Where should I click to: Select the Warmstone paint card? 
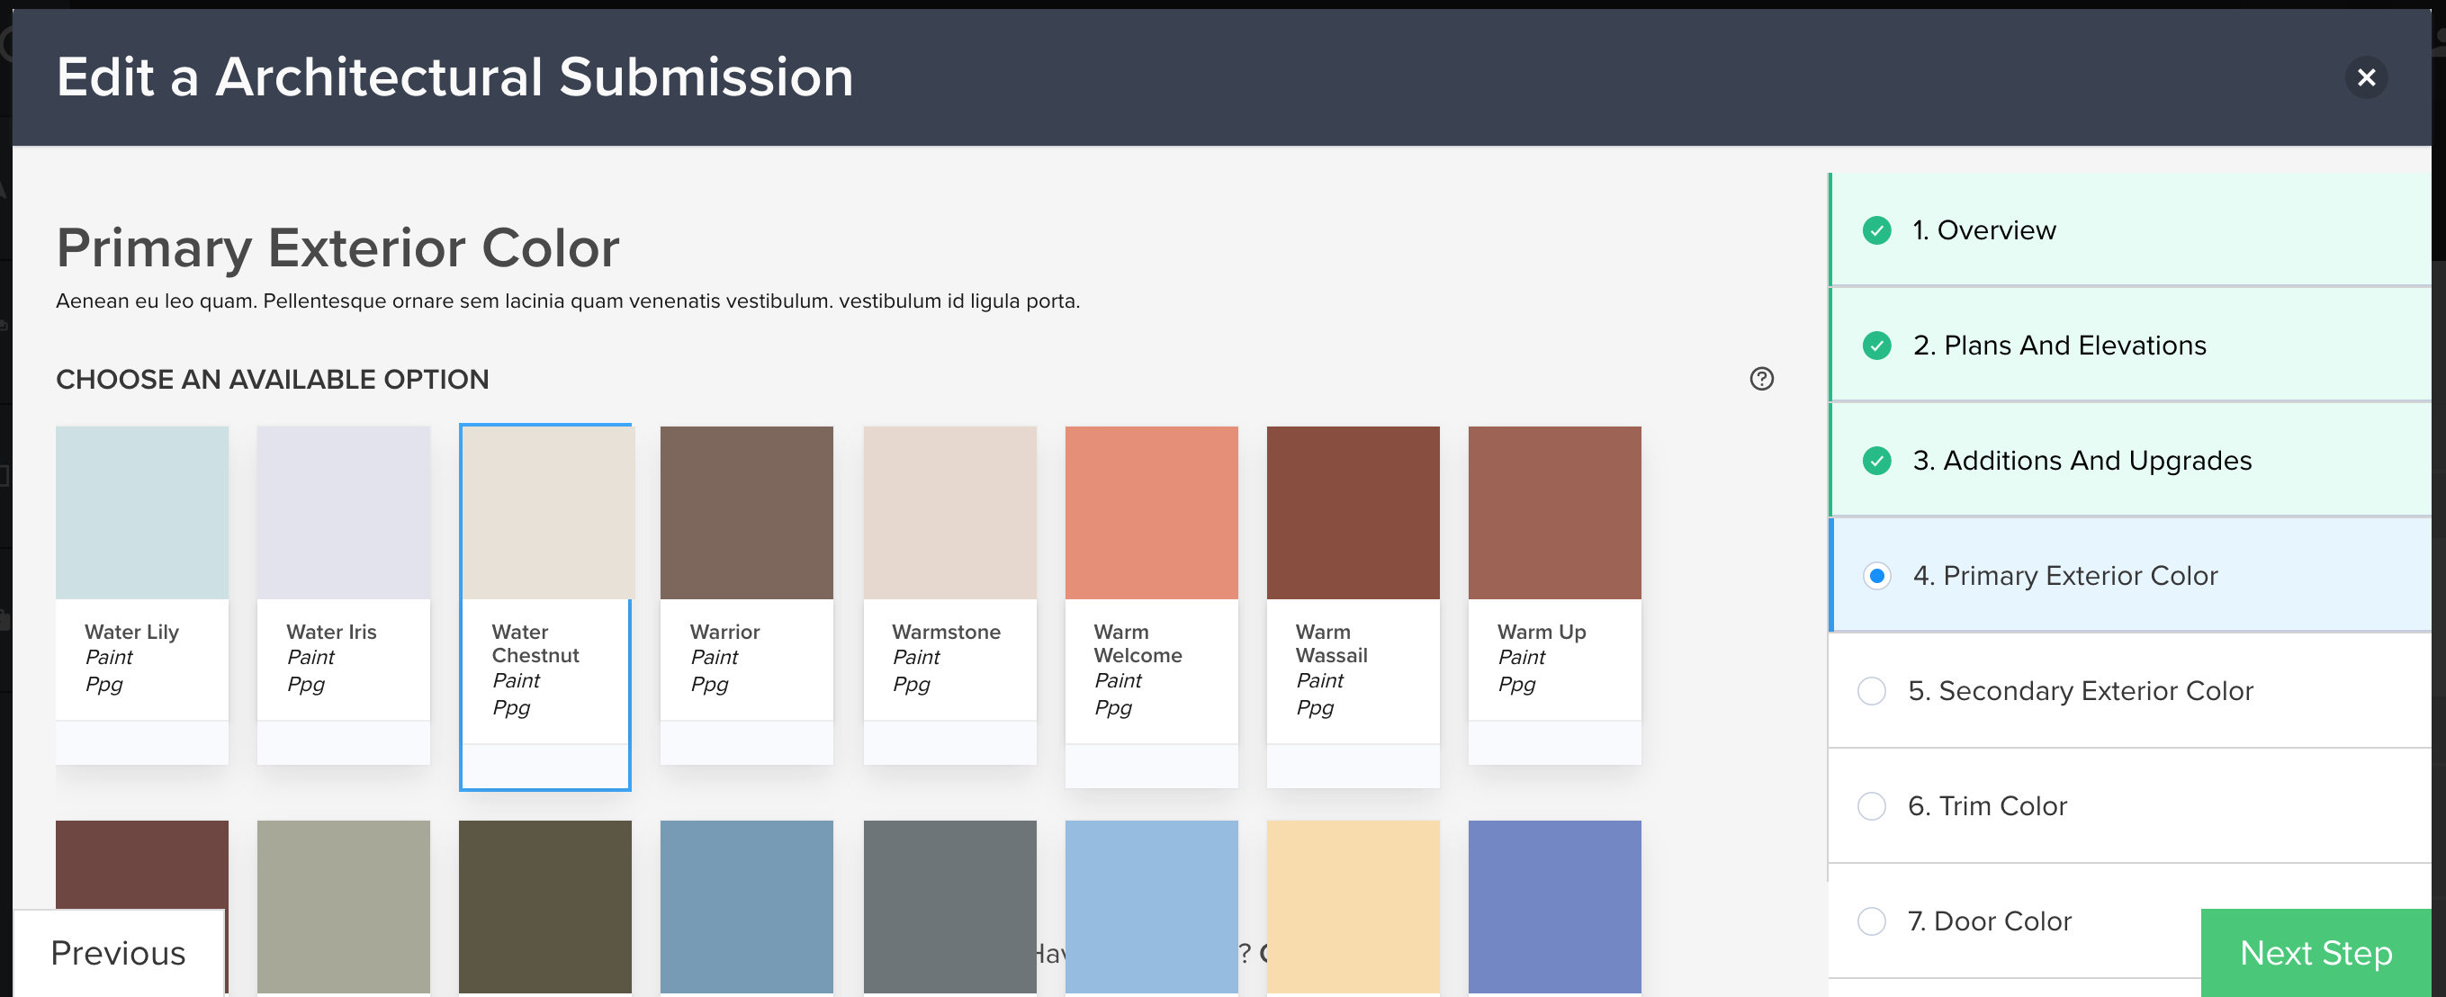click(x=949, y=514)
